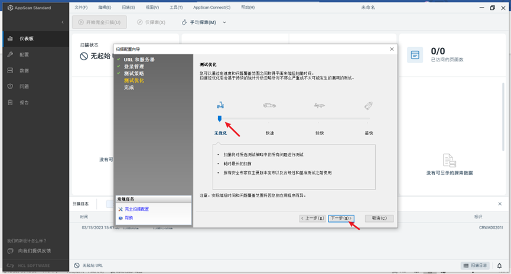
Task: Click the 取消(C) cancel button
Action: coord(379,218)
